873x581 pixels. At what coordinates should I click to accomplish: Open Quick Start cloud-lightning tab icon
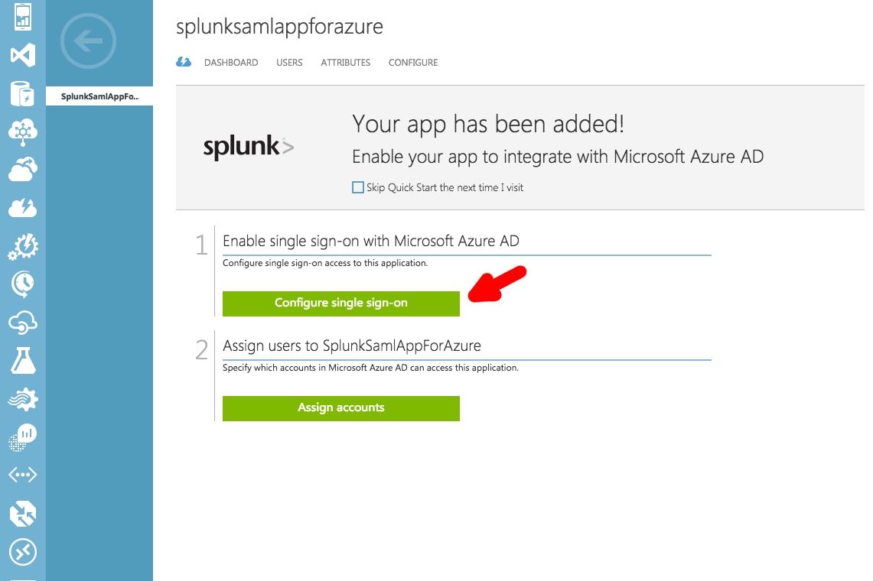coord(184,63)
